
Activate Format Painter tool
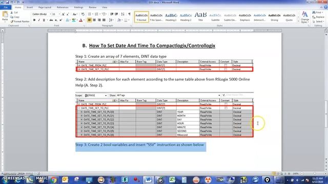pyautogui.click(x=19, y=21)
